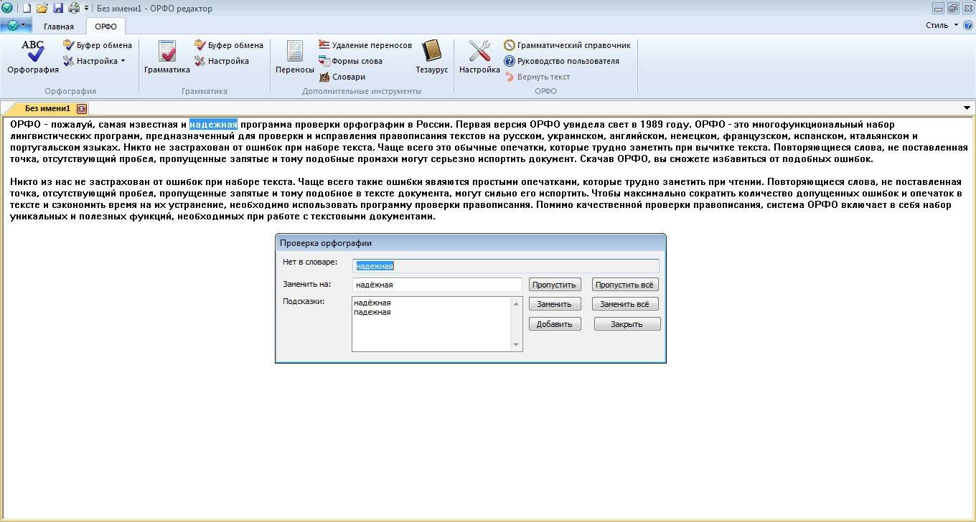Click the blue help question icon

click(968, 25)
